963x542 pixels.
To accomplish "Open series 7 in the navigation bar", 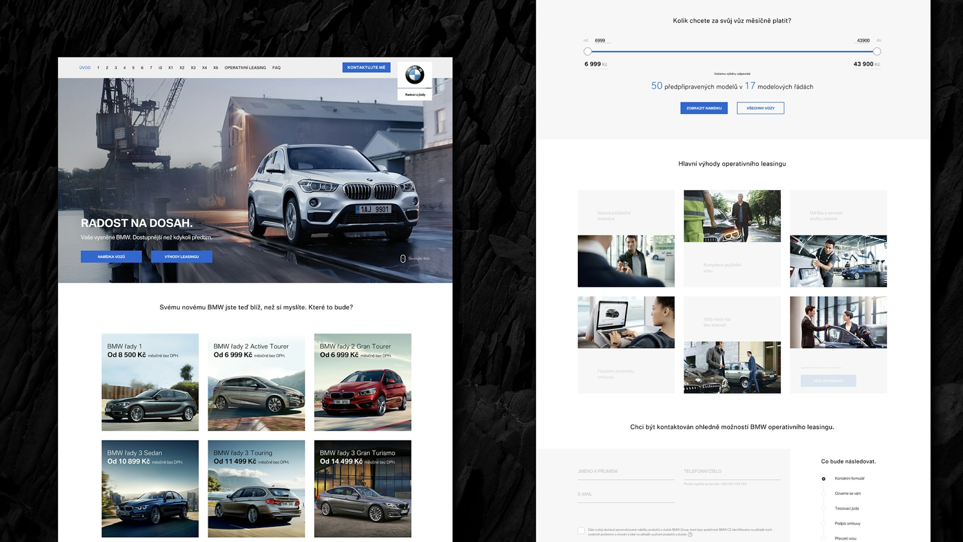I will coord(151,68).
